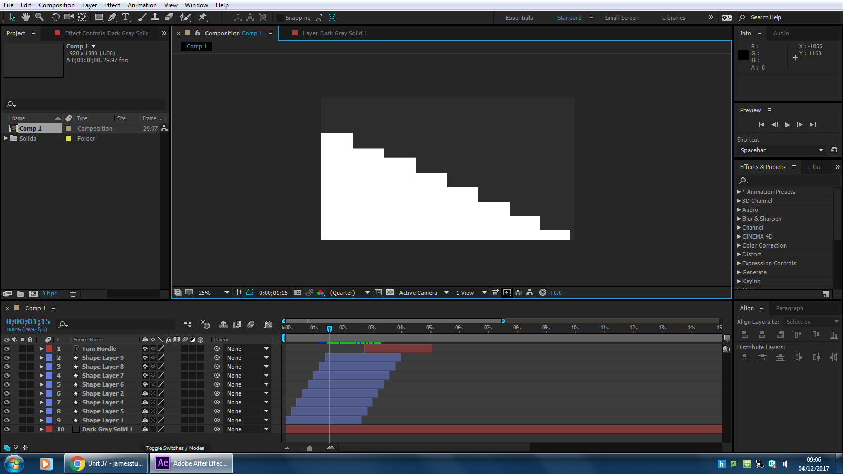This screenshot has height=474, width=843.
Task: Select the Puppet Pin tool
Action: (x=202, y=17)
